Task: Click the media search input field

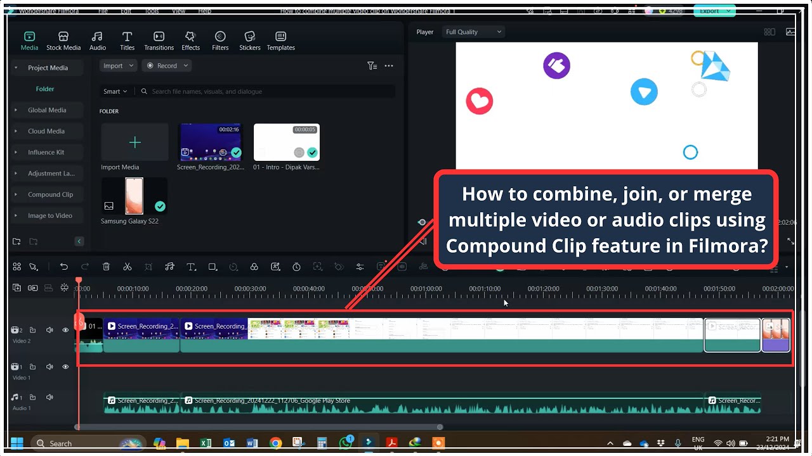Action: [266, 91]
